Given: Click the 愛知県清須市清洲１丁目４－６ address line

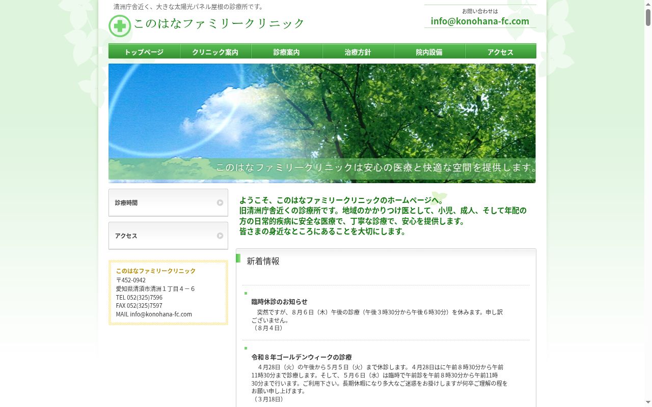Looking at the screenshot, I should coord(155,288).
